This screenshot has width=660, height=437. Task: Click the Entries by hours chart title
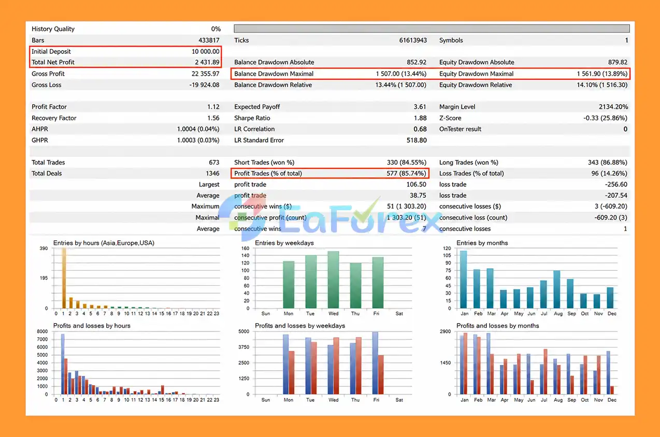tap(104, 243)
